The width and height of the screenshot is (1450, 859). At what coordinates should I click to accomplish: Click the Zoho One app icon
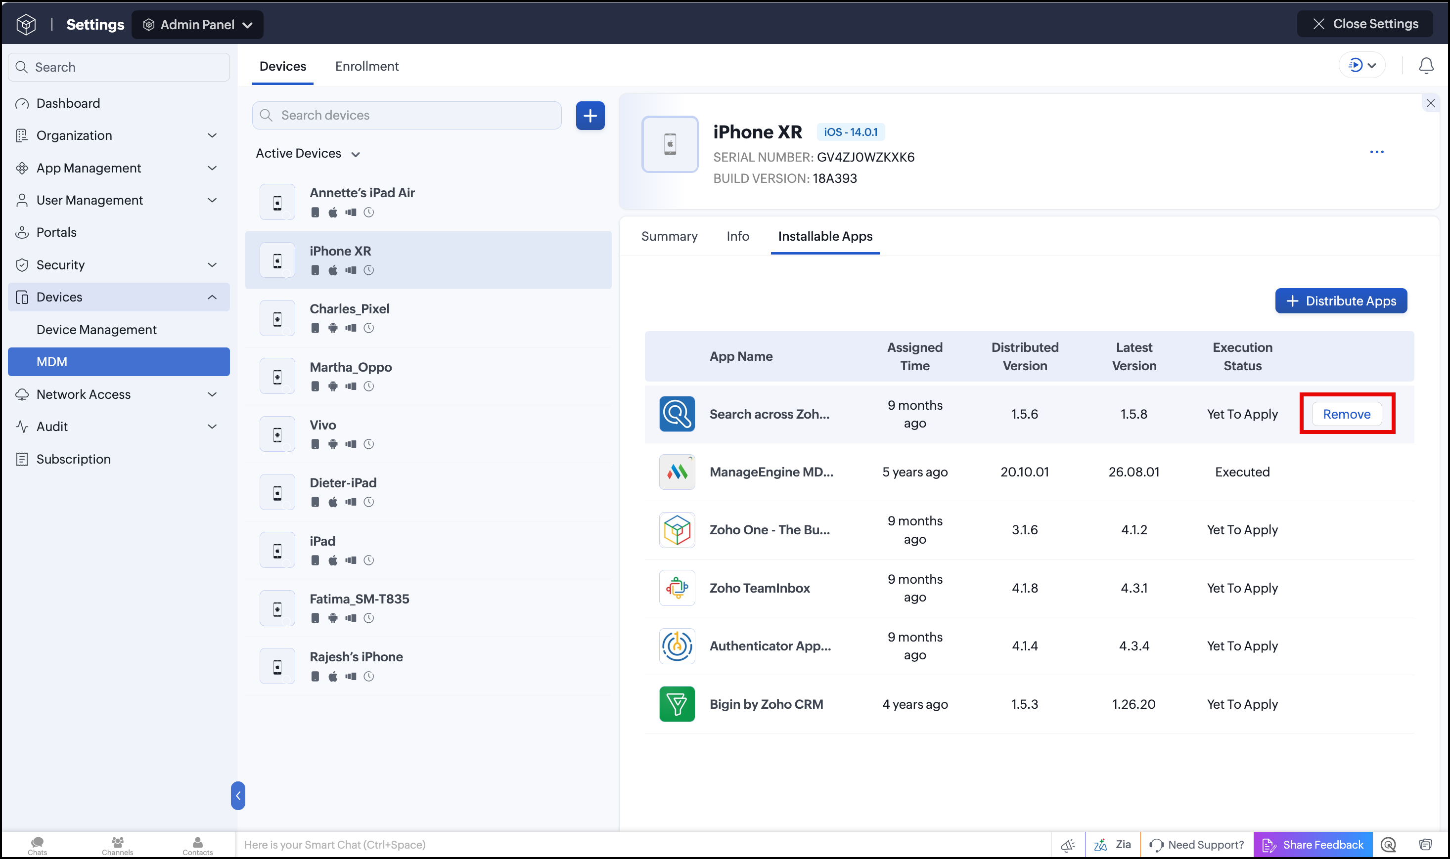pyautogui.click(x=677, y=530)
